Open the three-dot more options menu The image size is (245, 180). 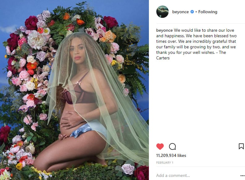click(x=242, y=176)
